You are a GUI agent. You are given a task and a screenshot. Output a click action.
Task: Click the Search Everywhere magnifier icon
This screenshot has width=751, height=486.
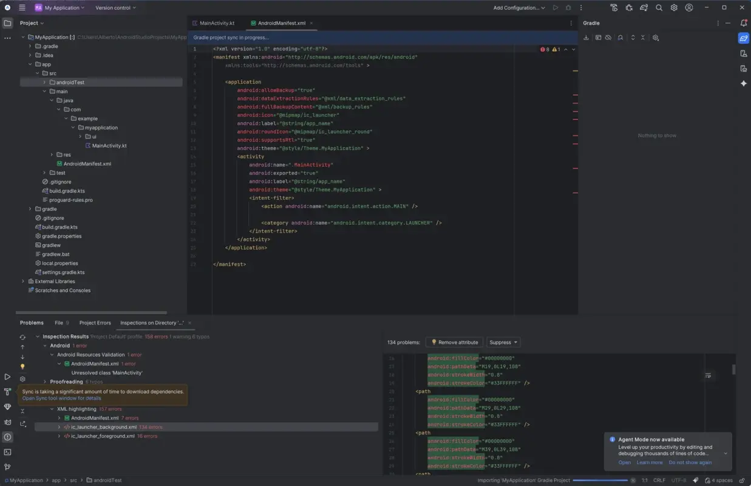(659, 8)
